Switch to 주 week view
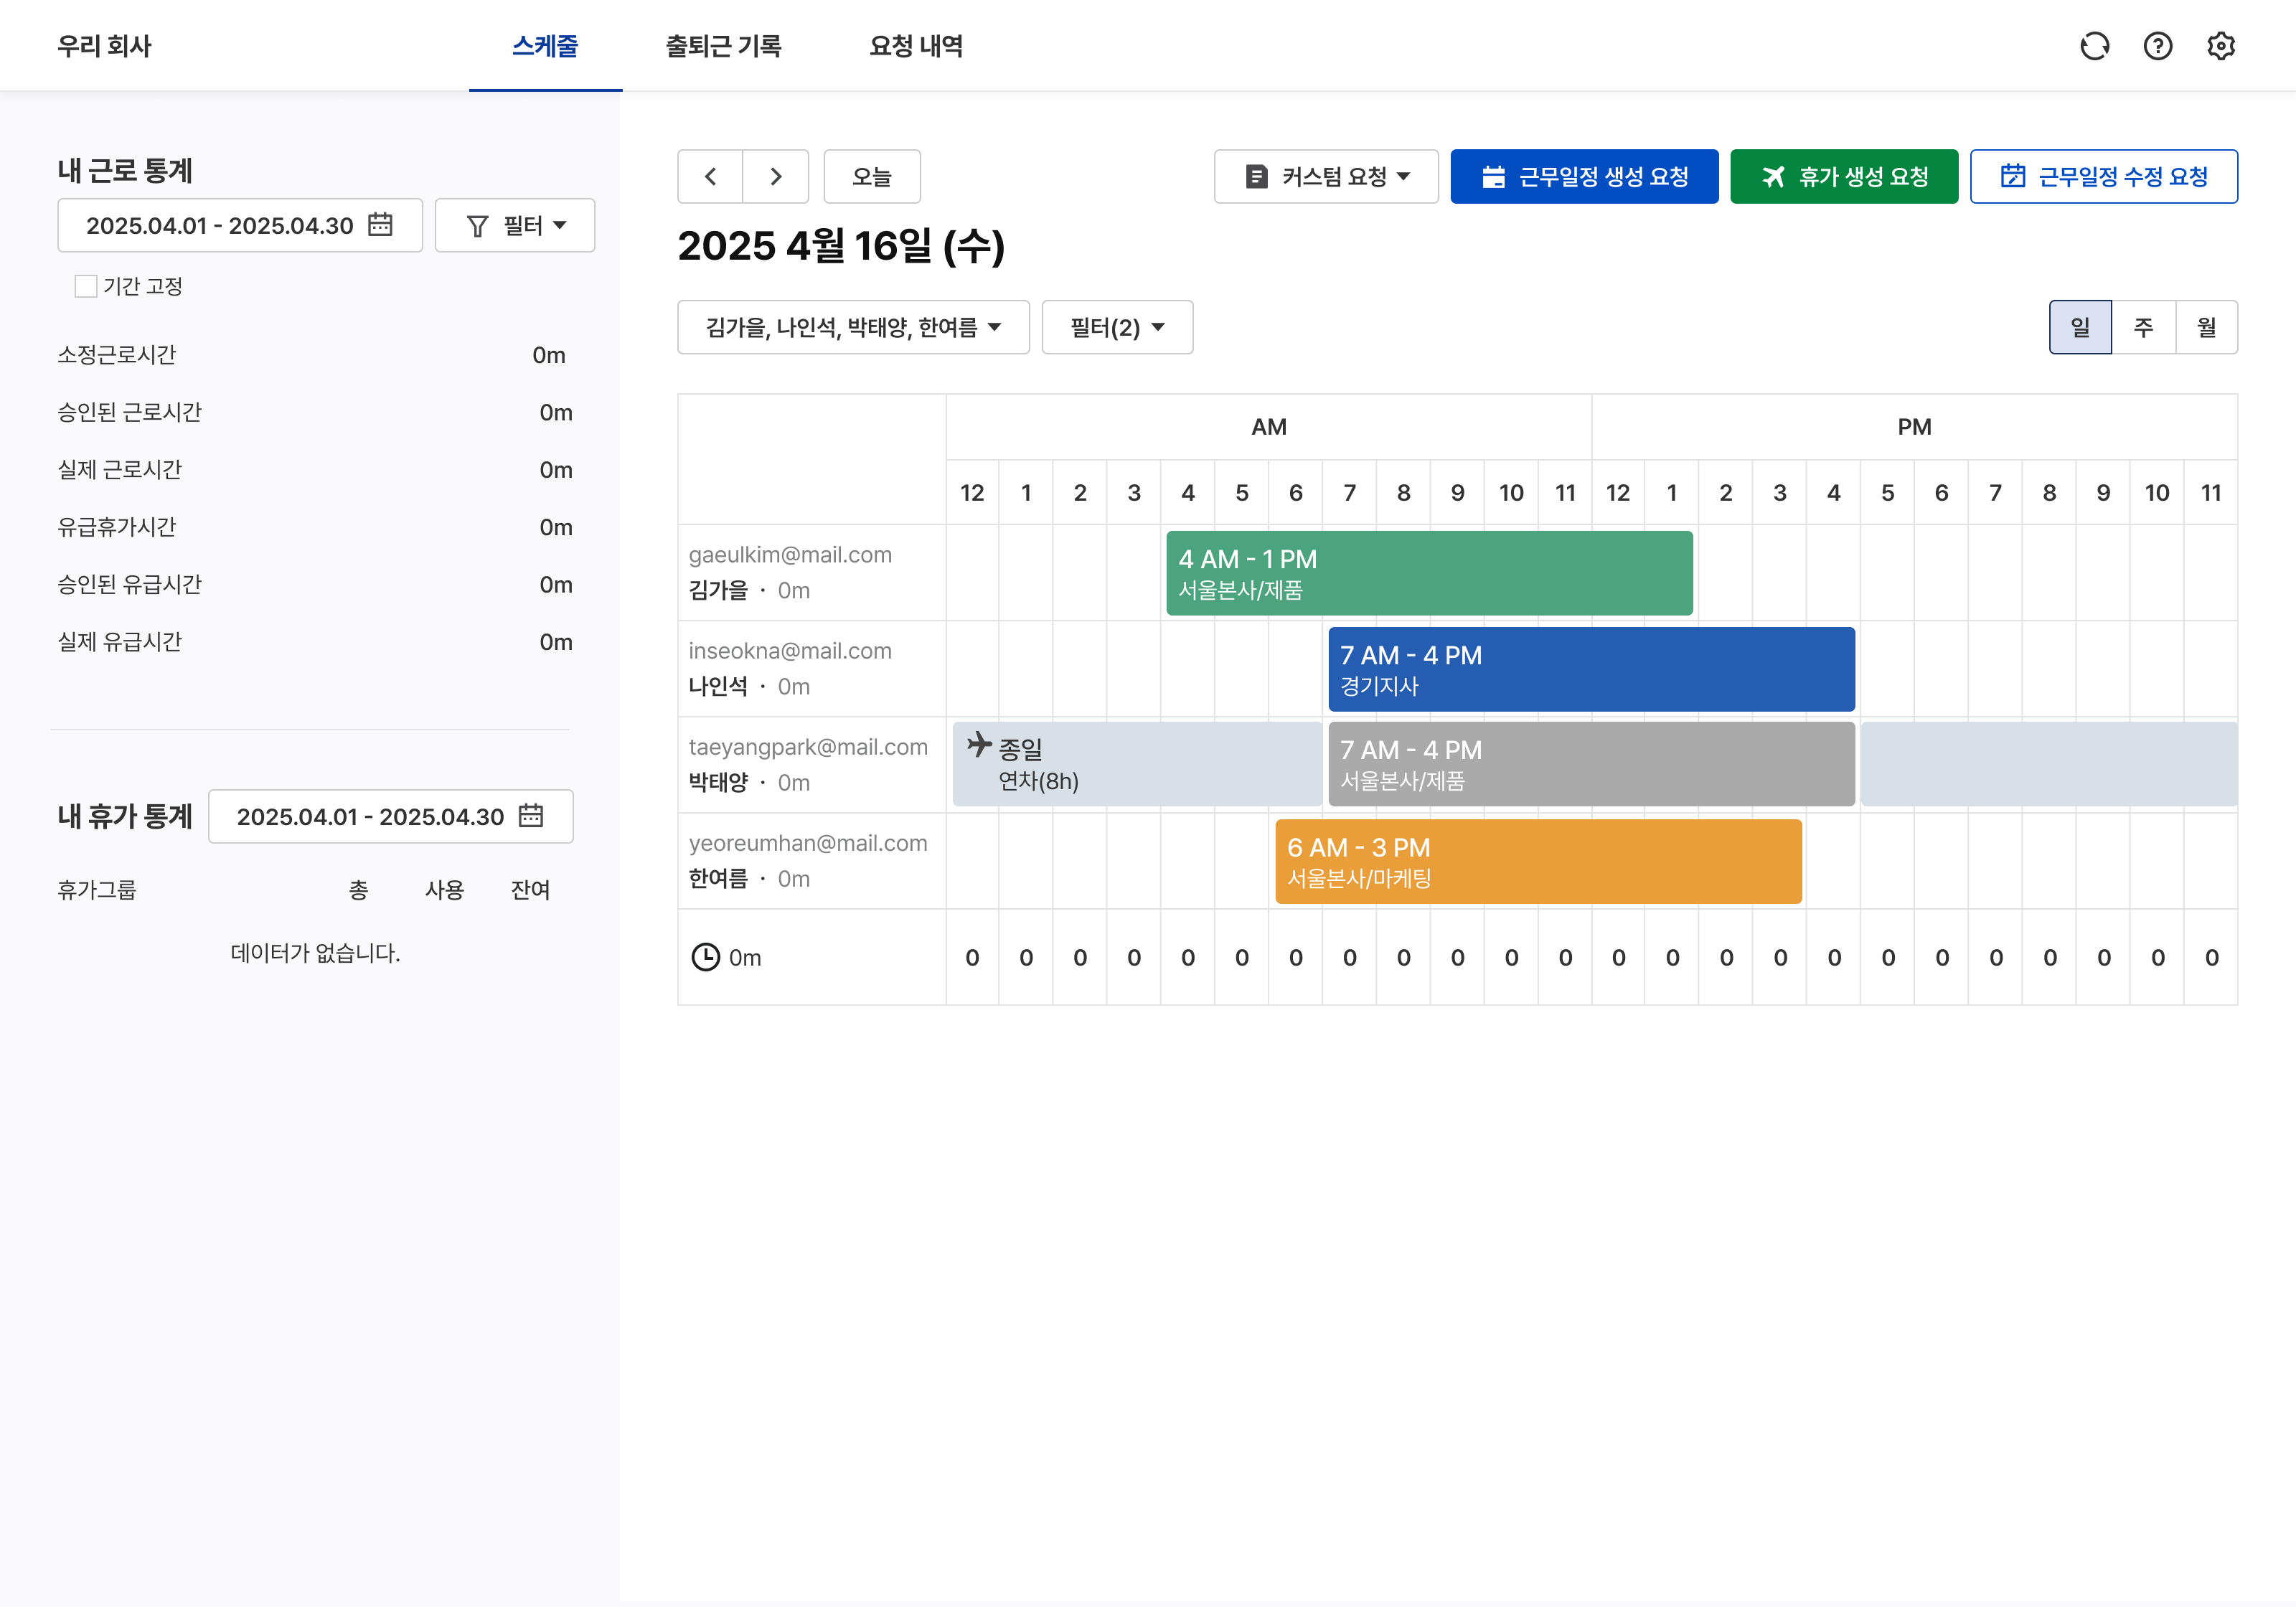2296x1607 pixels. pyautogui.click(x=2143, y=327)
